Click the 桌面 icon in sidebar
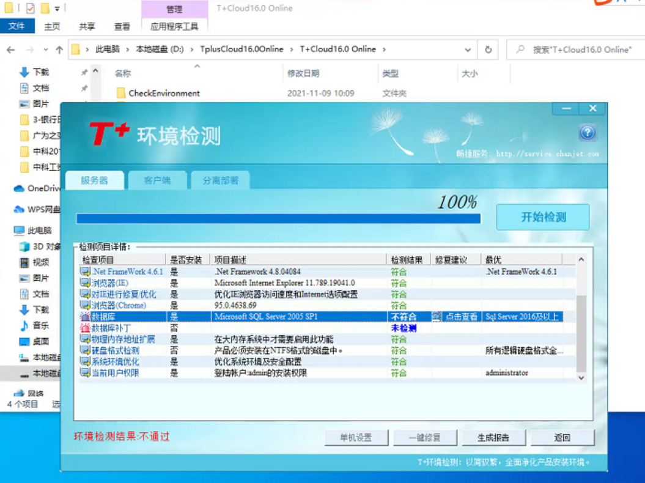645x483 pixels. coord(24,342)
